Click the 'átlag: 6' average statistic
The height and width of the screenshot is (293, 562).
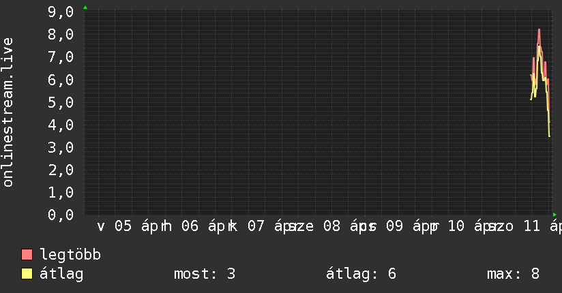pyautogui.click(x=361, y=275)
